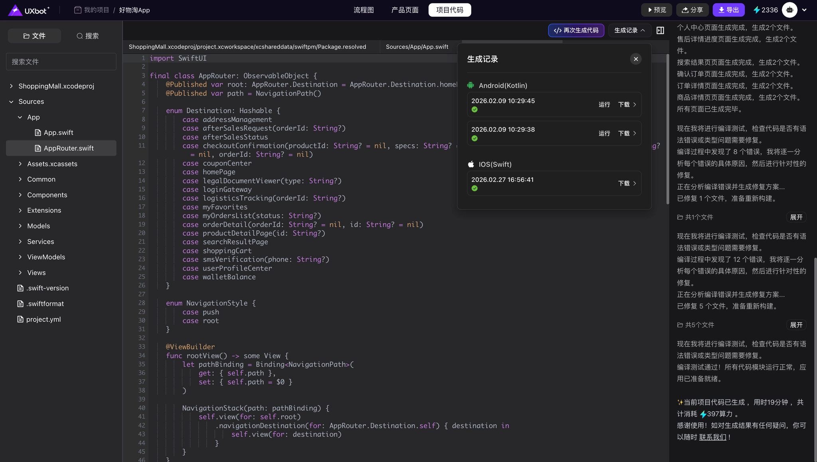Close the 生成记录 popup panel
Screen dimensions: 817x462
pyautogui.click(x=635, y=59)
